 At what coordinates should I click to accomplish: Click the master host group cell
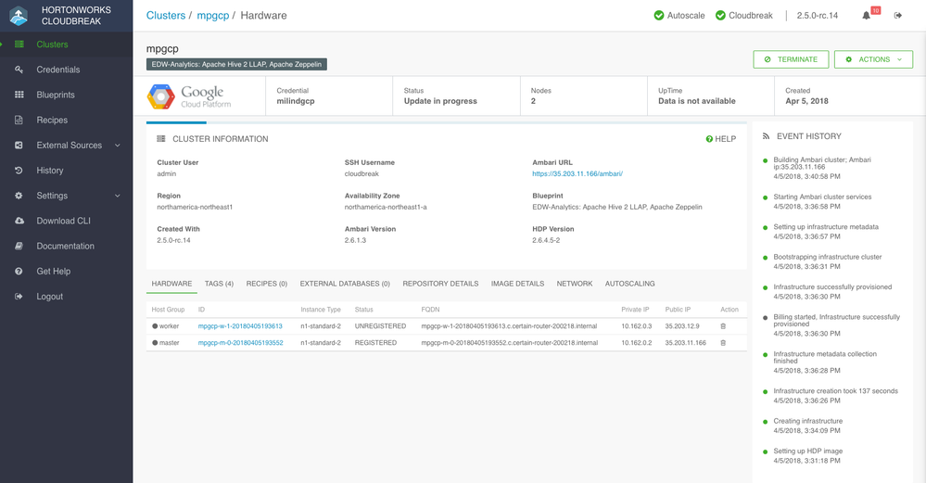click(x=165, y=342)
